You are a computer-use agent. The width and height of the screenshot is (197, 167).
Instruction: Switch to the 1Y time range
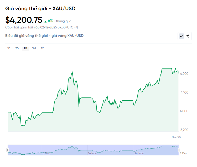[x=42, y=48]
